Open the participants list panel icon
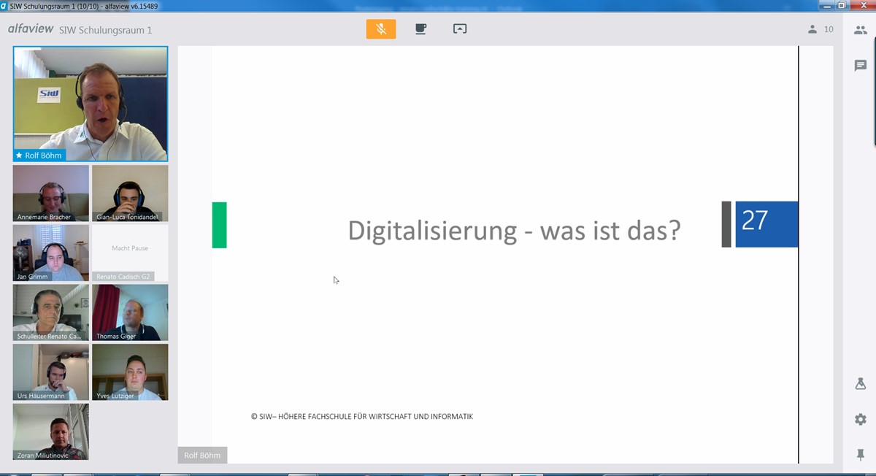Viewport: 876px width, 476px height. (860, 30)
